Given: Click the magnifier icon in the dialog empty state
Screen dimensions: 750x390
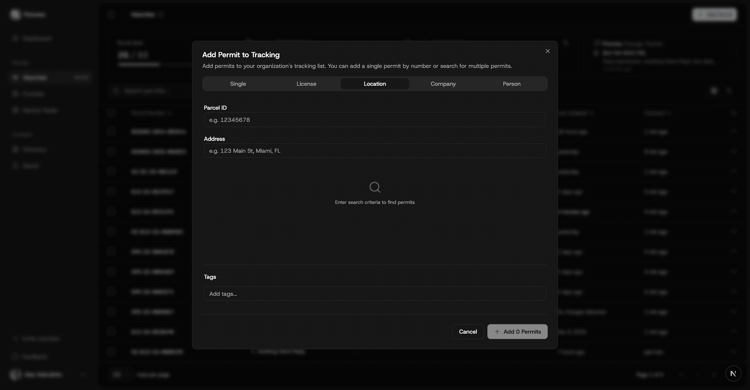Looking at the screenshot, I should [x=375, y=187].
